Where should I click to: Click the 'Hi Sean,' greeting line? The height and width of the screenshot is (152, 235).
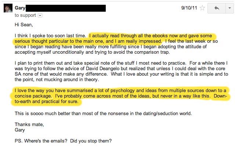point(23,24)
